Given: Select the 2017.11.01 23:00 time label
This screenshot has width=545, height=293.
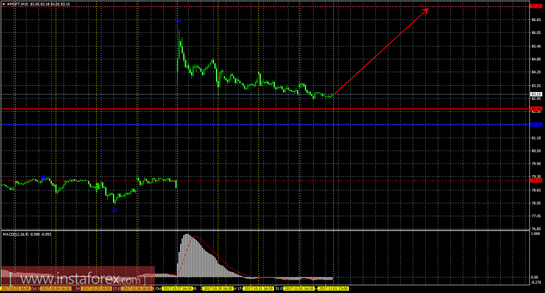Looking at the screenshot, I should 333,289.
